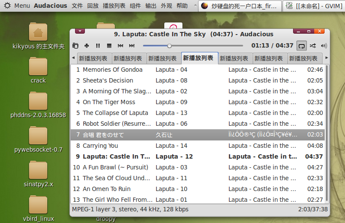Image resolution: width=345 pixels, height=223 pixels.
Task: Select playing track Laputa: Castle In T...
Action: (198, 156)
